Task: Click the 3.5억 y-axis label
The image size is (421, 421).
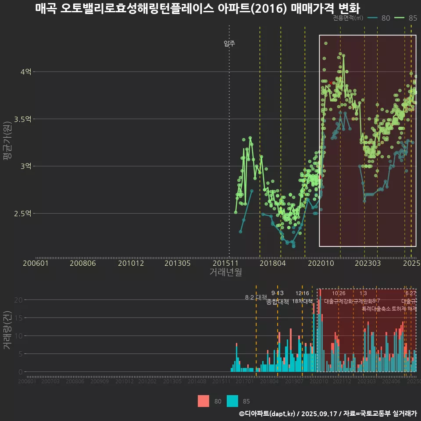Action: click(x=23, y=119)
